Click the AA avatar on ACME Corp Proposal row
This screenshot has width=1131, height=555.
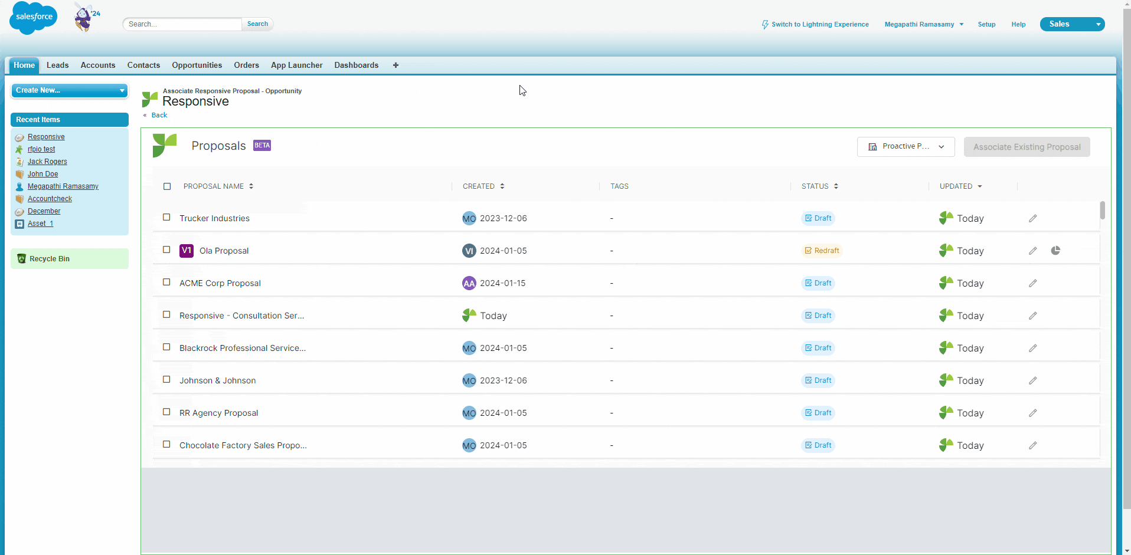(x=469, y=283)
